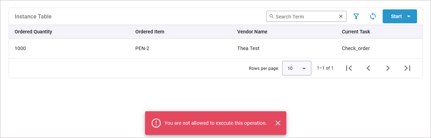Go to the first page
This screenshot has width=431, height=138.
(x=349, y=68)
